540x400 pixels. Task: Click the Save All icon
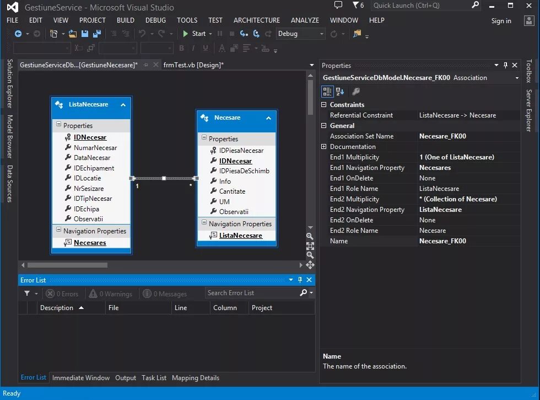pyautogui.click(x=97, y=34)
